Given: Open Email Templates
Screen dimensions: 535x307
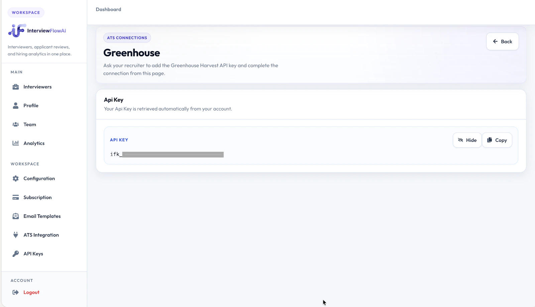Looking at the screenshot, I should [x=42, y=216].
